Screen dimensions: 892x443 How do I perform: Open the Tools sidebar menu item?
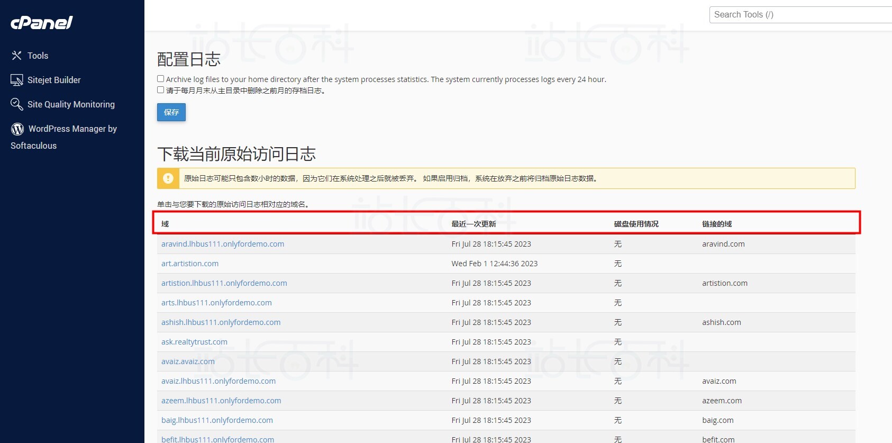click(38, 56)
